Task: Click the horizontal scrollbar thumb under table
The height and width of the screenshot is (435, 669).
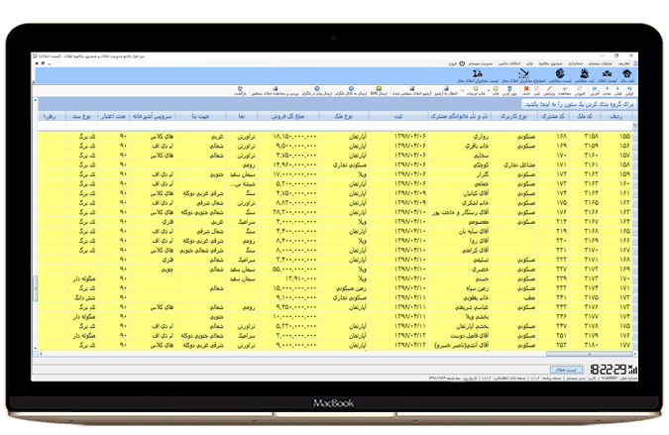Action: click(x=589, y=354)
